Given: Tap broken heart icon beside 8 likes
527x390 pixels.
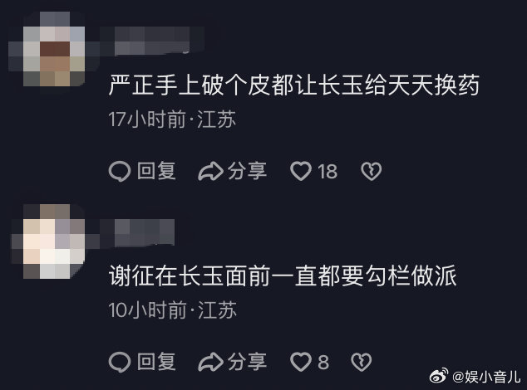Looking at the screenshot, I should pyautogui.click(x=362, y=362).
